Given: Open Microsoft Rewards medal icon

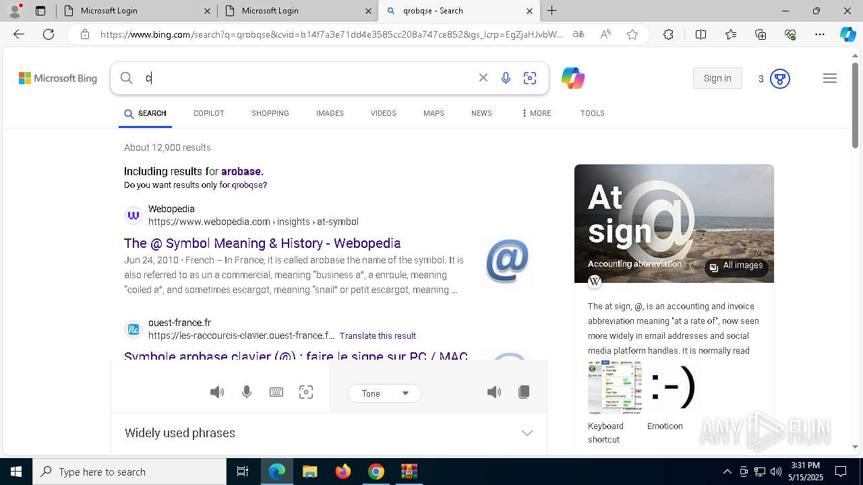Looking at the screenshot, I should (780, 79).
